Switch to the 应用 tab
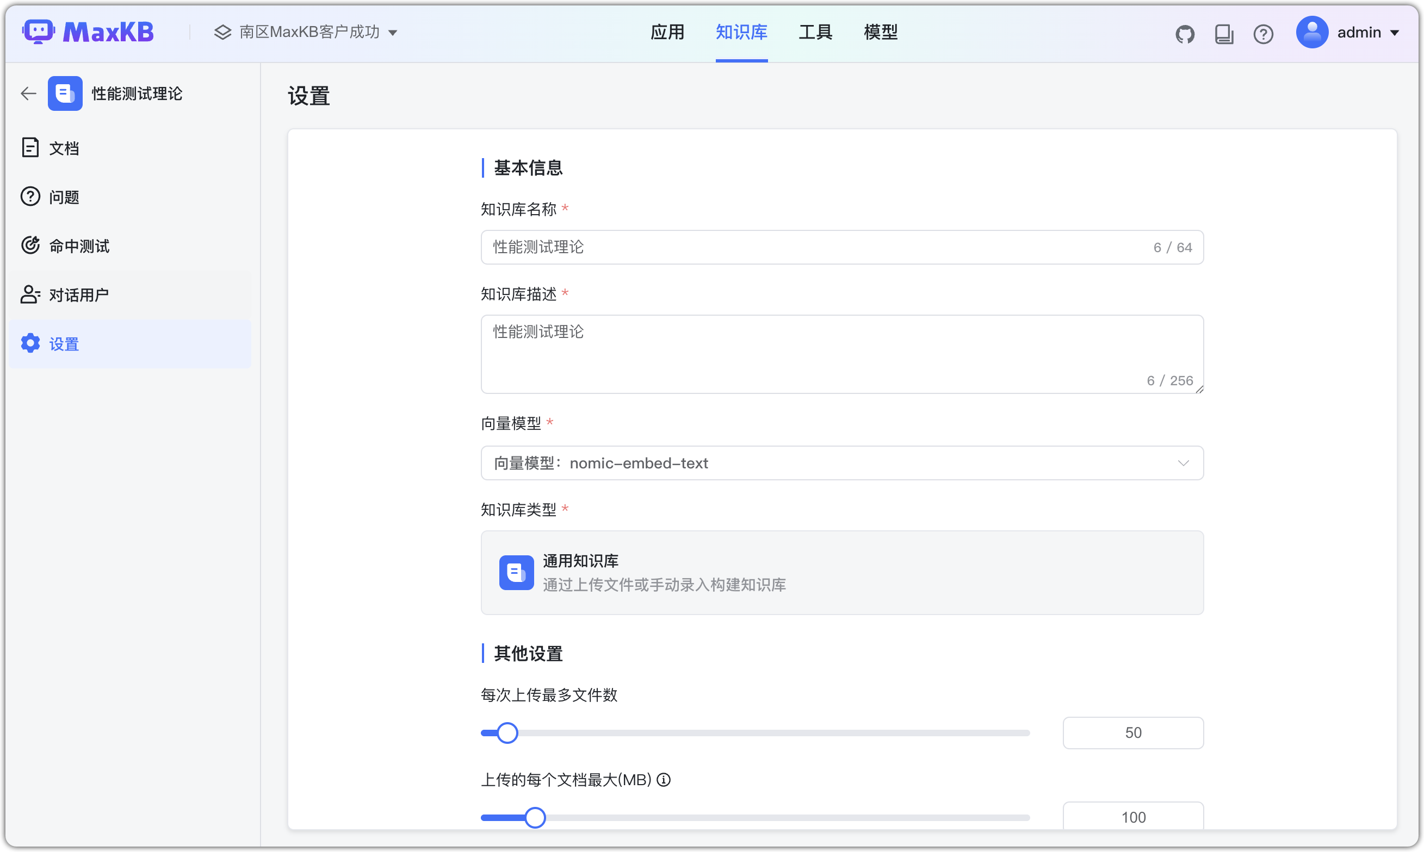Image resolution: width=1424 pixels, height=852 pixels. 667,32
